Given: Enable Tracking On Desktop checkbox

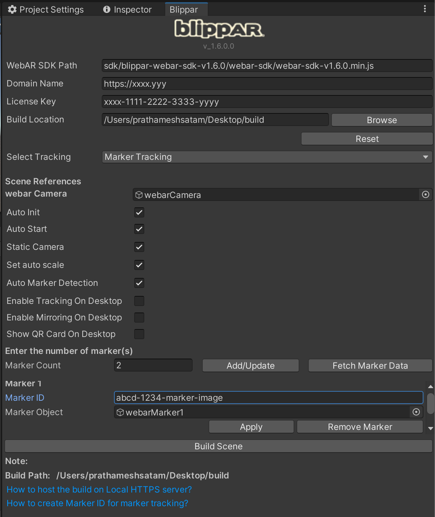Looking at the screenshot, I should [139, 301].
